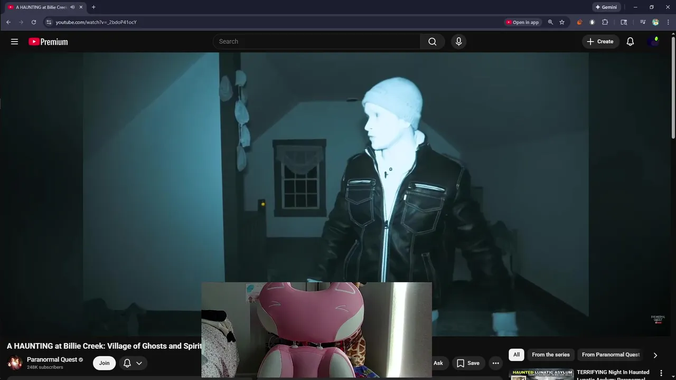Mute tab using the tab speaker icon

pos(72,7)
